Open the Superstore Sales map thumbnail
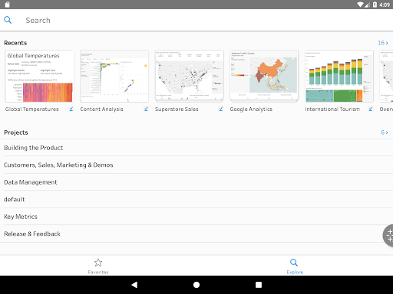This screenshot has height=294, width=393. pos(189,76)
